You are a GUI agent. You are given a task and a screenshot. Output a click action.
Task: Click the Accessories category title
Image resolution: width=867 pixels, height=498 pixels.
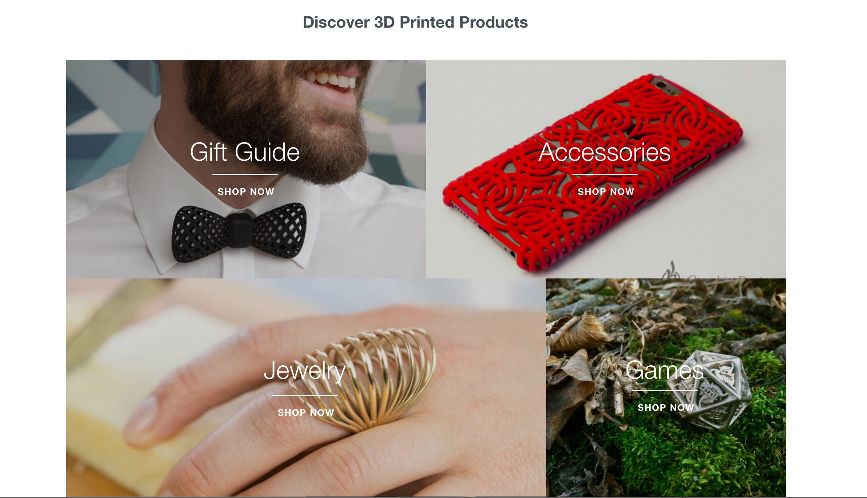point(604,152)
